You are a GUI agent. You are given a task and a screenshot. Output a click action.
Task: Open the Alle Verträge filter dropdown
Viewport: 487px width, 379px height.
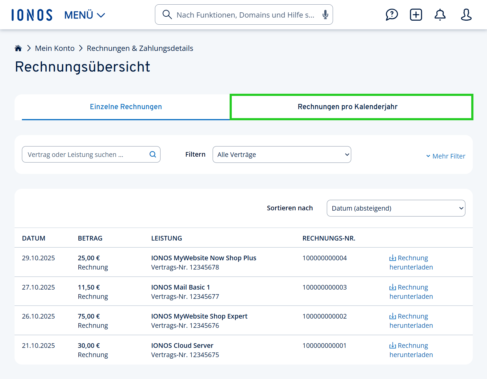click(282, 154)
